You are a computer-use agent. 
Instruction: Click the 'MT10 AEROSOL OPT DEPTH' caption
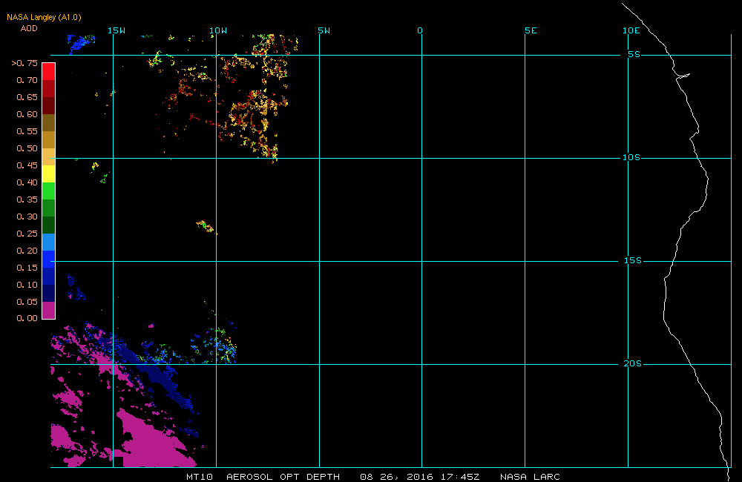pos(263,477)
